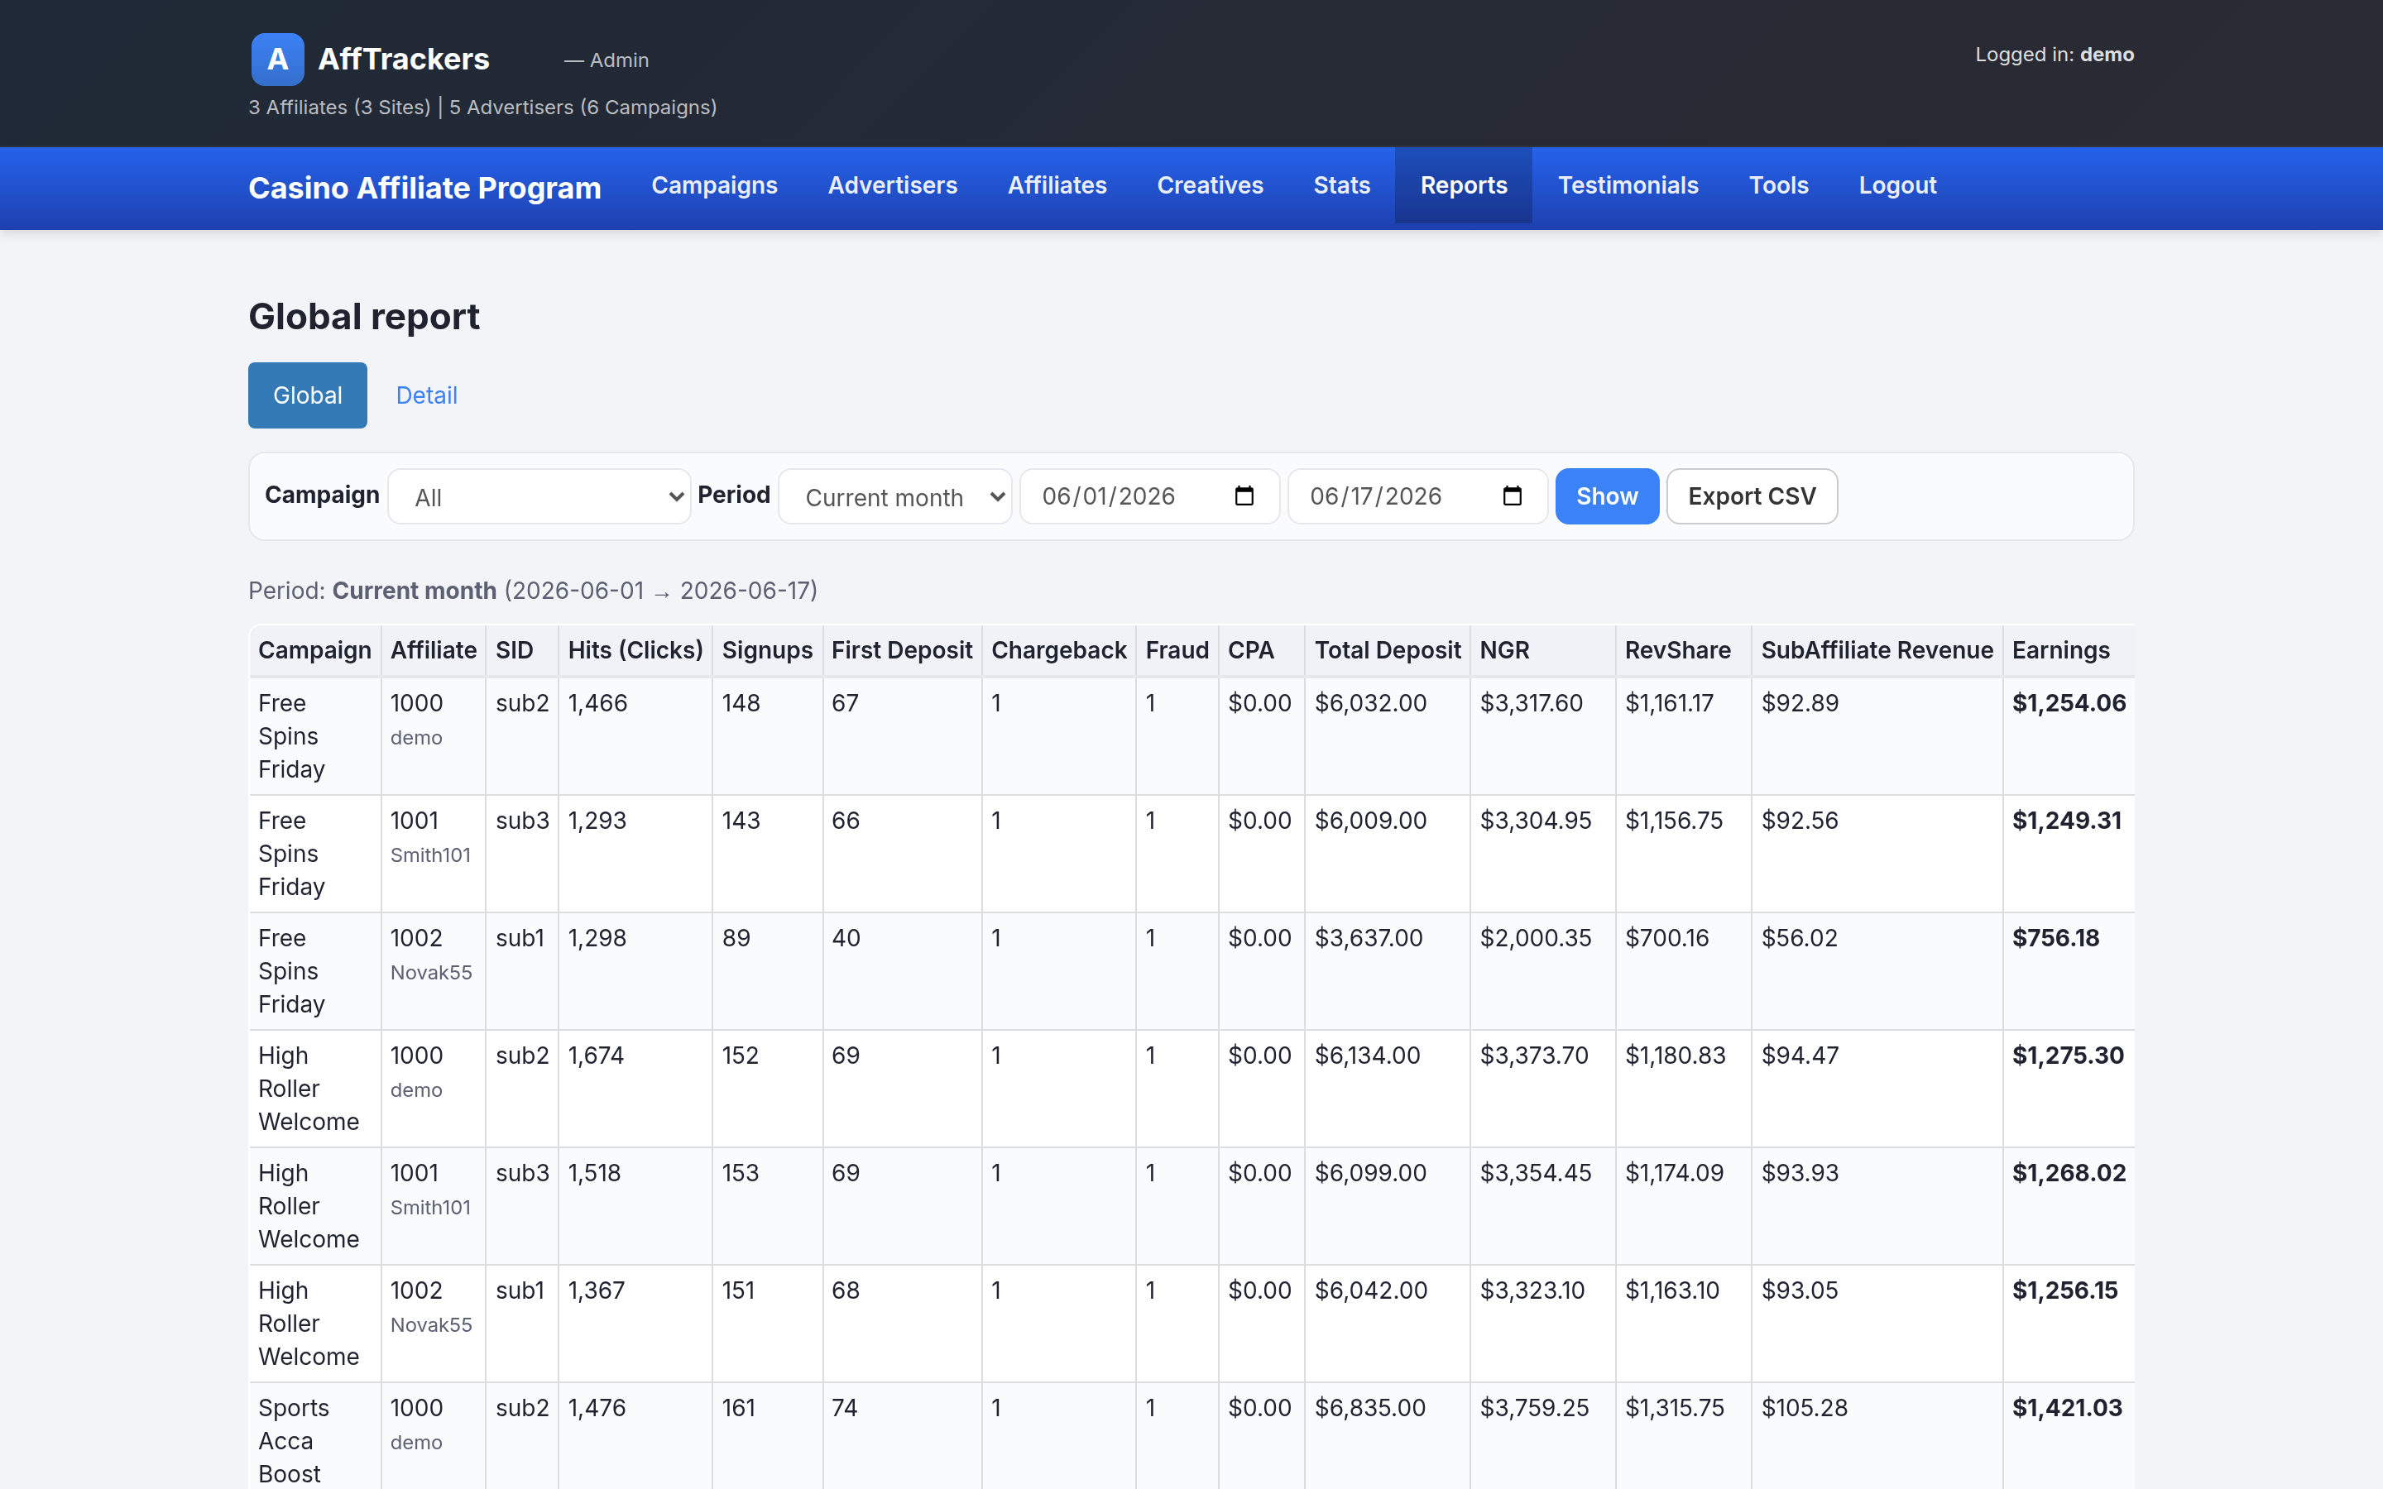The width and height of the screenshot is (2383, 1489).
Task: Select the Reports menu item
Action: click(1463, 185)
